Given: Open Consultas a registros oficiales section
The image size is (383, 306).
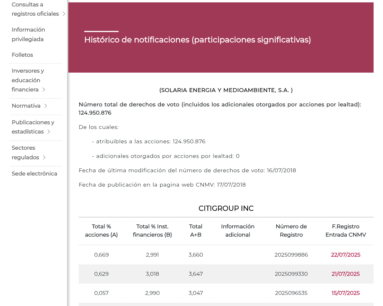Looking at the screenshot, I should [35, 9].
